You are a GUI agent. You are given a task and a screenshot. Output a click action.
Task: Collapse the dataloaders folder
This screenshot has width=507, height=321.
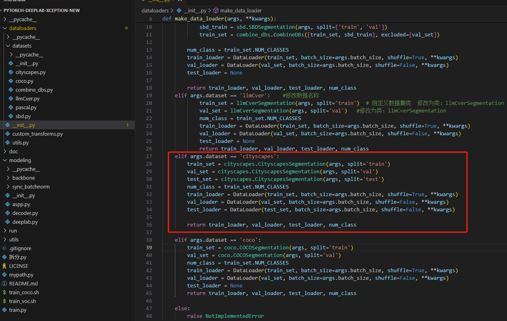(5, 28)
